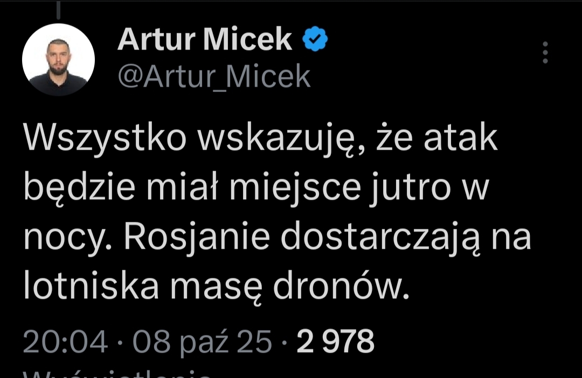Open the tweet's more options menu
Viewport: 582px width, 378px height.
click(x=545, y=53)
